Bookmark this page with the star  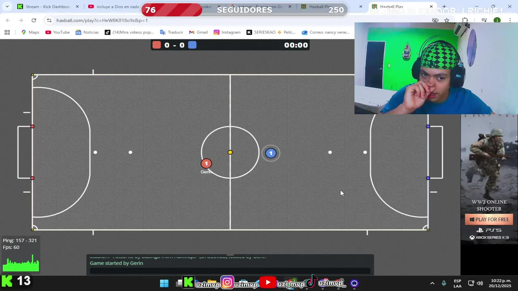[x=447, y=20]
